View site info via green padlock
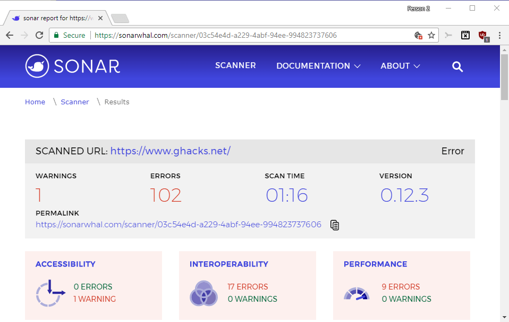The width and height of the screenshot is (509, 322). (x=56, y=35)
